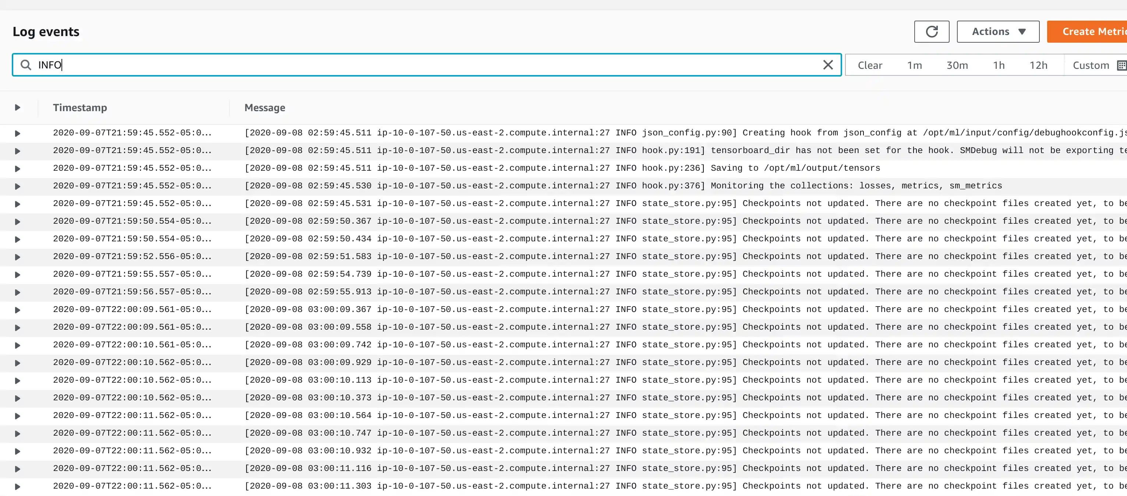This screenshot has height=496, width=1127.
Task: Open the Actions dropdown menu
Action: (x=997, y=32)
